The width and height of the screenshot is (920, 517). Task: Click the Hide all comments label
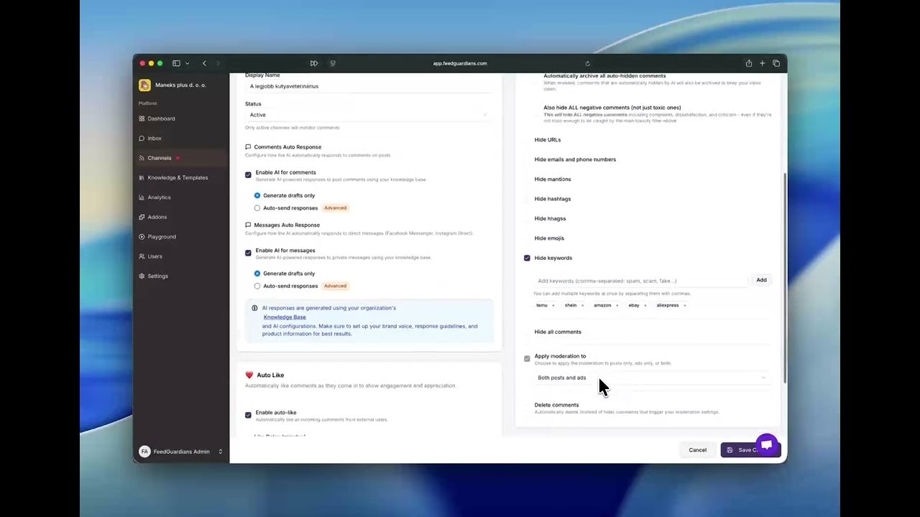pos(558,332)
